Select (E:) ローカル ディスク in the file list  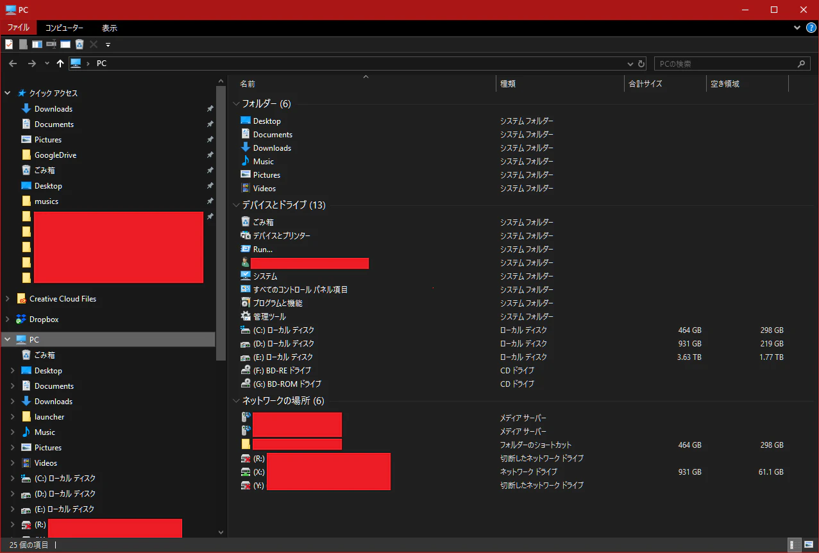(x=277, y=357)
